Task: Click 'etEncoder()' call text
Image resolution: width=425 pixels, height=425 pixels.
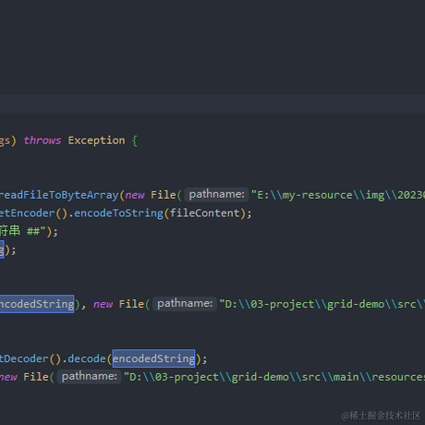Action: (x=33, y=213)
